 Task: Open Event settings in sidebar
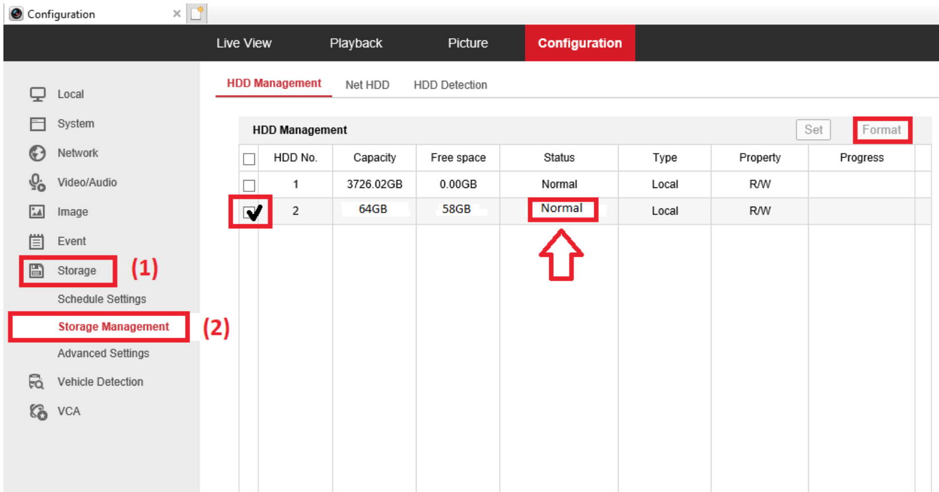pos(72,241)
